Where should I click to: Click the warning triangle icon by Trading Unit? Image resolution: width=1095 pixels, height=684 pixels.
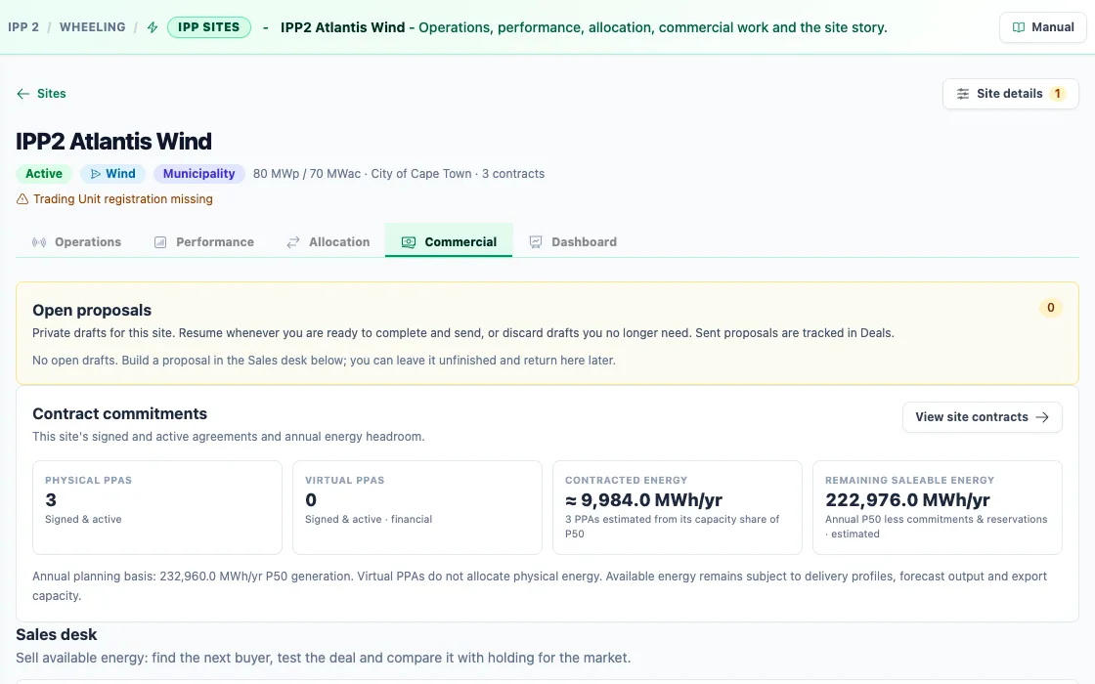pos(22,199)
